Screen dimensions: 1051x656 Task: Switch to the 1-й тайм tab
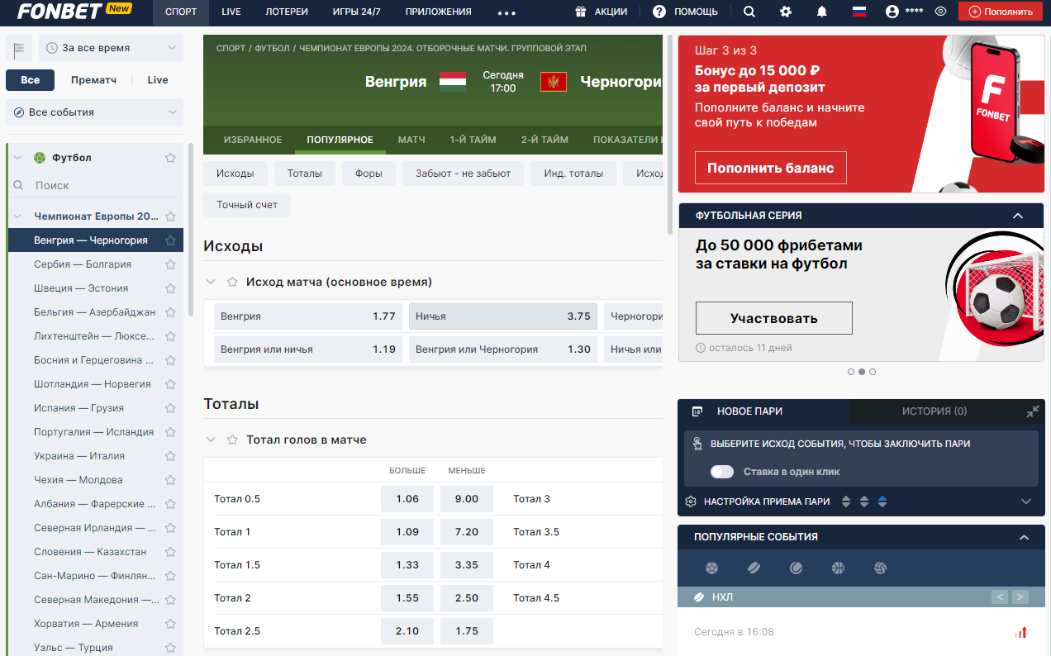473,140
